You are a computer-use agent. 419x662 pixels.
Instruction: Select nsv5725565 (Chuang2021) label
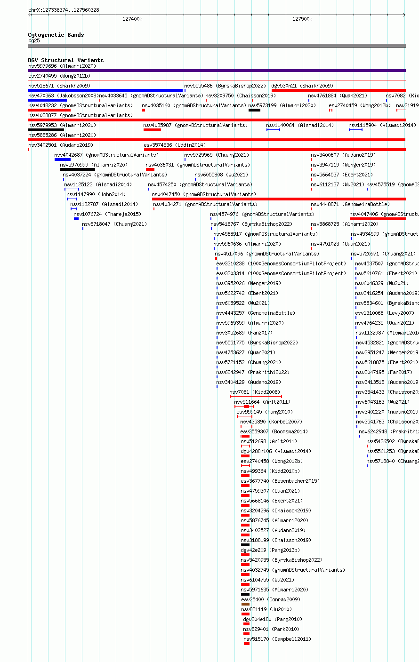click(217, 155)
